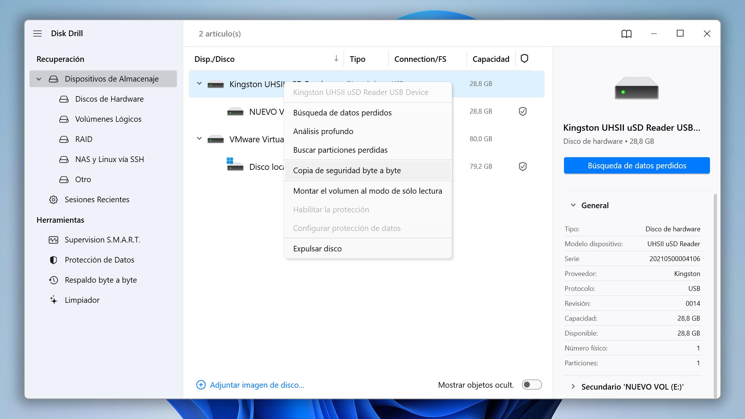Screen dimensions: 745x419
Task: Click the Volúmenes Lógicos drive icon
Action: click(x=64, y=119)
